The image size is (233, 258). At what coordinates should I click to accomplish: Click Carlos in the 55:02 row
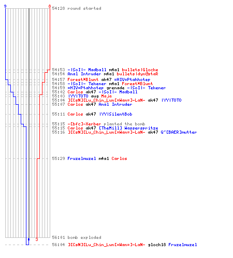pyautogui.click(x=75, y=92)
